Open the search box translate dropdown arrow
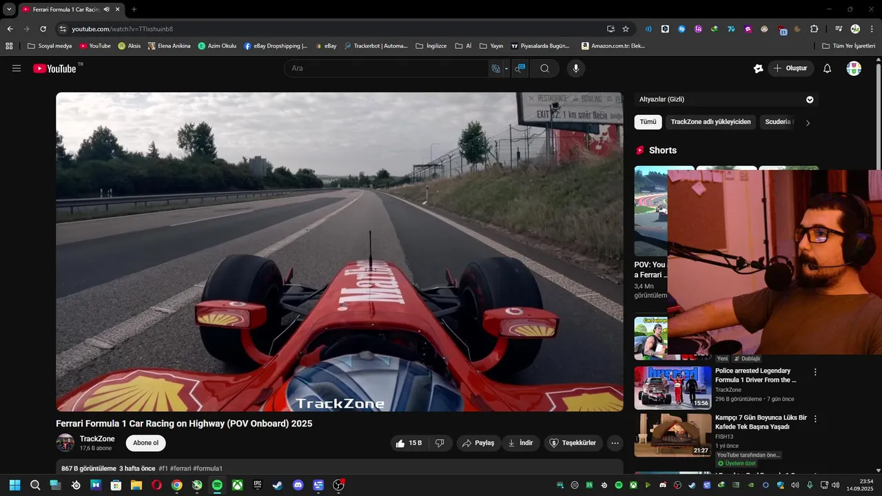 pos(506,68)
